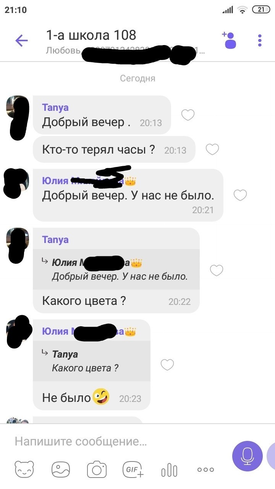Viewport: 275px width, 489px height.
Task: Like the "Добрый вечер ." message at 20:13
Action: [188, 115]
